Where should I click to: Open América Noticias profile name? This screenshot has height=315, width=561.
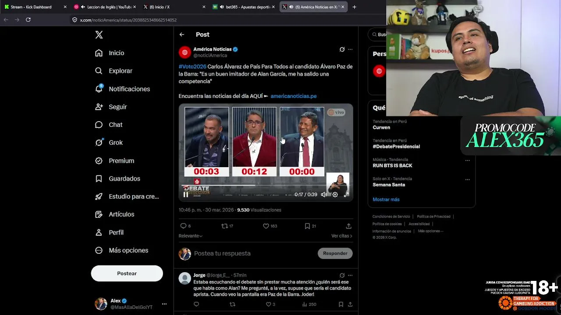coord(212,49)
